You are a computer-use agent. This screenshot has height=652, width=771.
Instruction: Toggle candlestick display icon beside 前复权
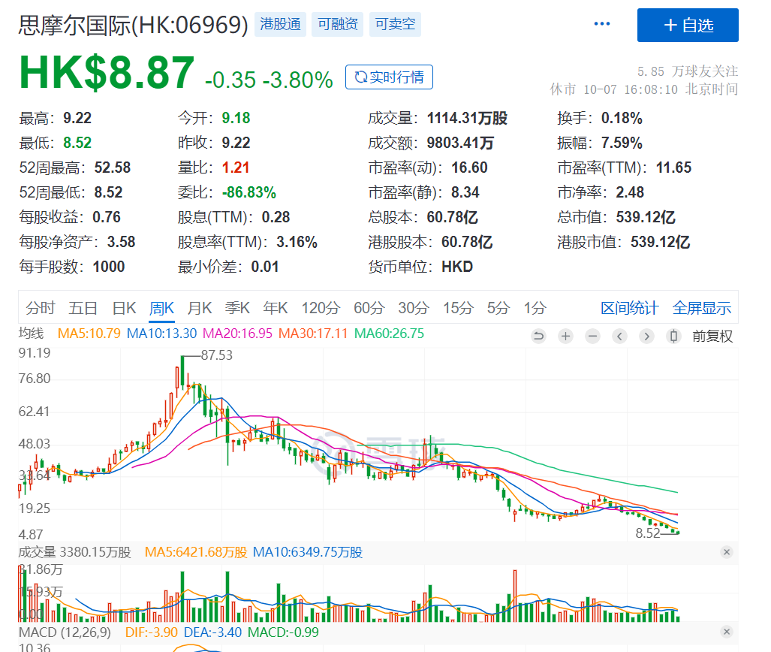pyautogui.click(x=673, y=336)
